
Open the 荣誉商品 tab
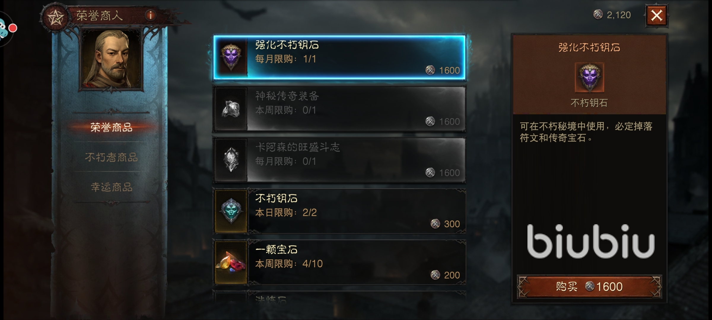point(111,127)
